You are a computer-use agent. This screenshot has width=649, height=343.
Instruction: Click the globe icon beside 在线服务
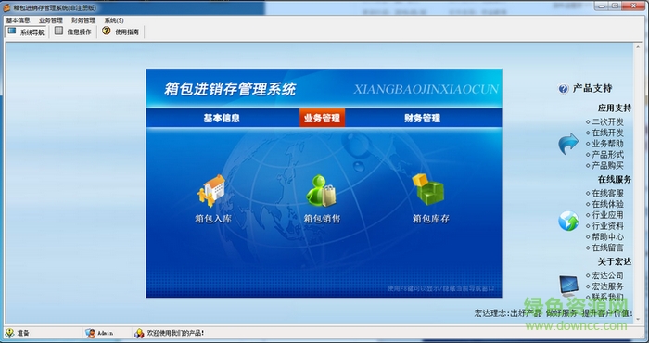click(568, 221)
